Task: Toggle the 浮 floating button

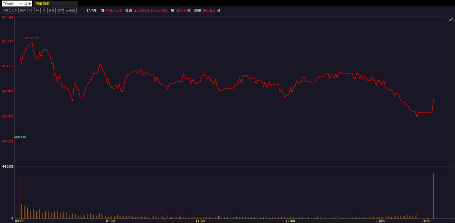Action: [44, 11]
